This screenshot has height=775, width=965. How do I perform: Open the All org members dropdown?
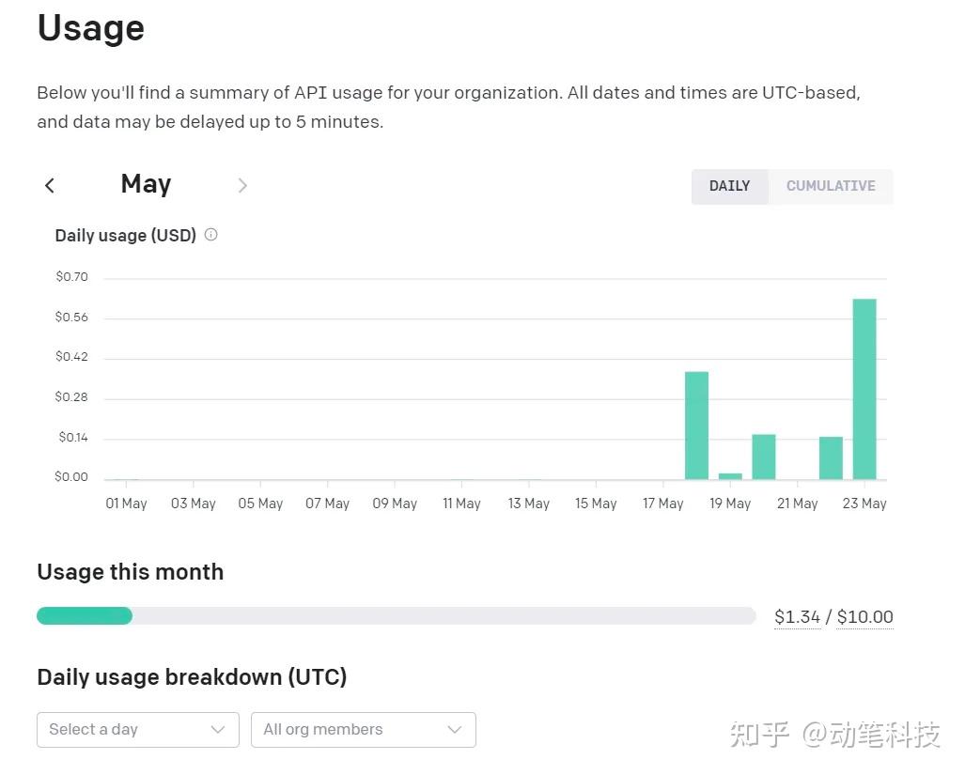point(363,730)
